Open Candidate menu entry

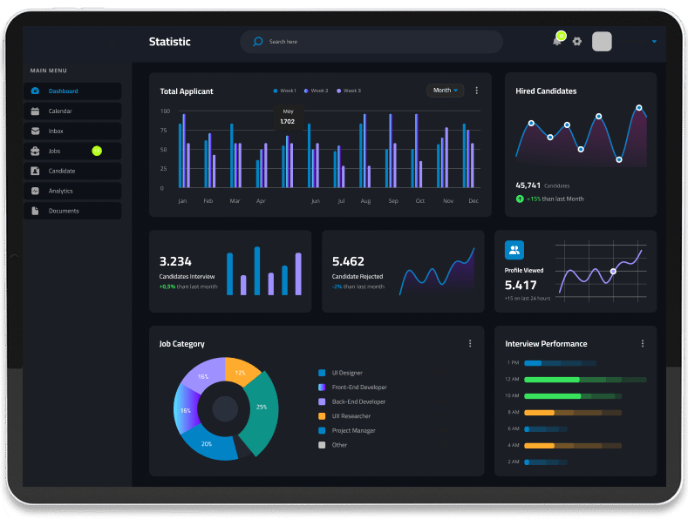(x=72, y=171)
